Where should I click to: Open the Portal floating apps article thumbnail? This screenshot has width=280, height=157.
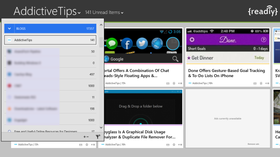[x=143, y=46]
